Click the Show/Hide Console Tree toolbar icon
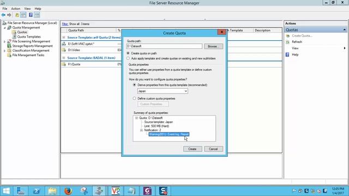Viewport: 349px width, 196px height. click(x=23, y=15)
